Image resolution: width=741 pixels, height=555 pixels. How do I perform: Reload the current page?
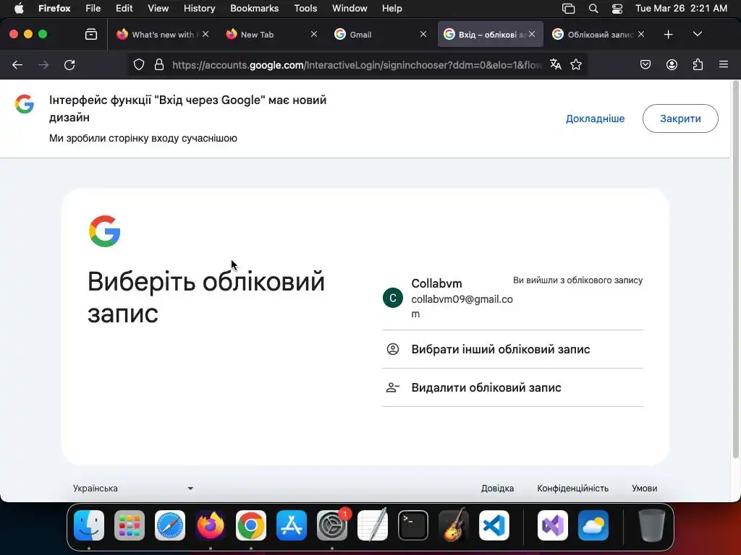[69, 64]
